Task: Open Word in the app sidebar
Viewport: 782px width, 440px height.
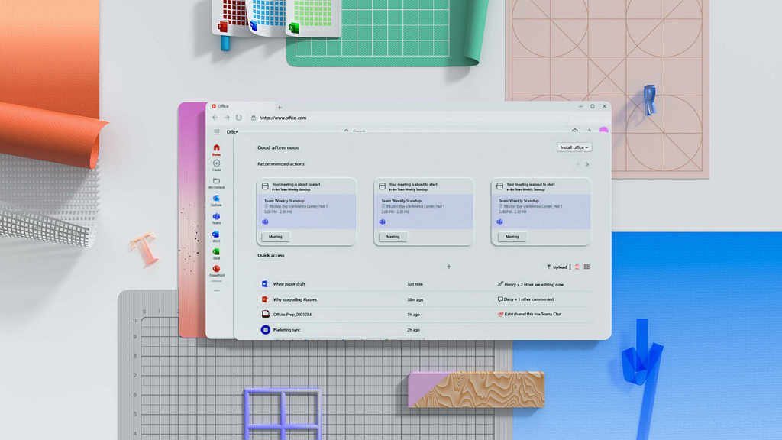Action: (216, 235)
